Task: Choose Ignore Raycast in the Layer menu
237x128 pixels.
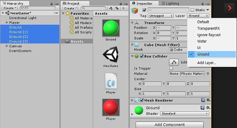Action: (x=212, y=35)
